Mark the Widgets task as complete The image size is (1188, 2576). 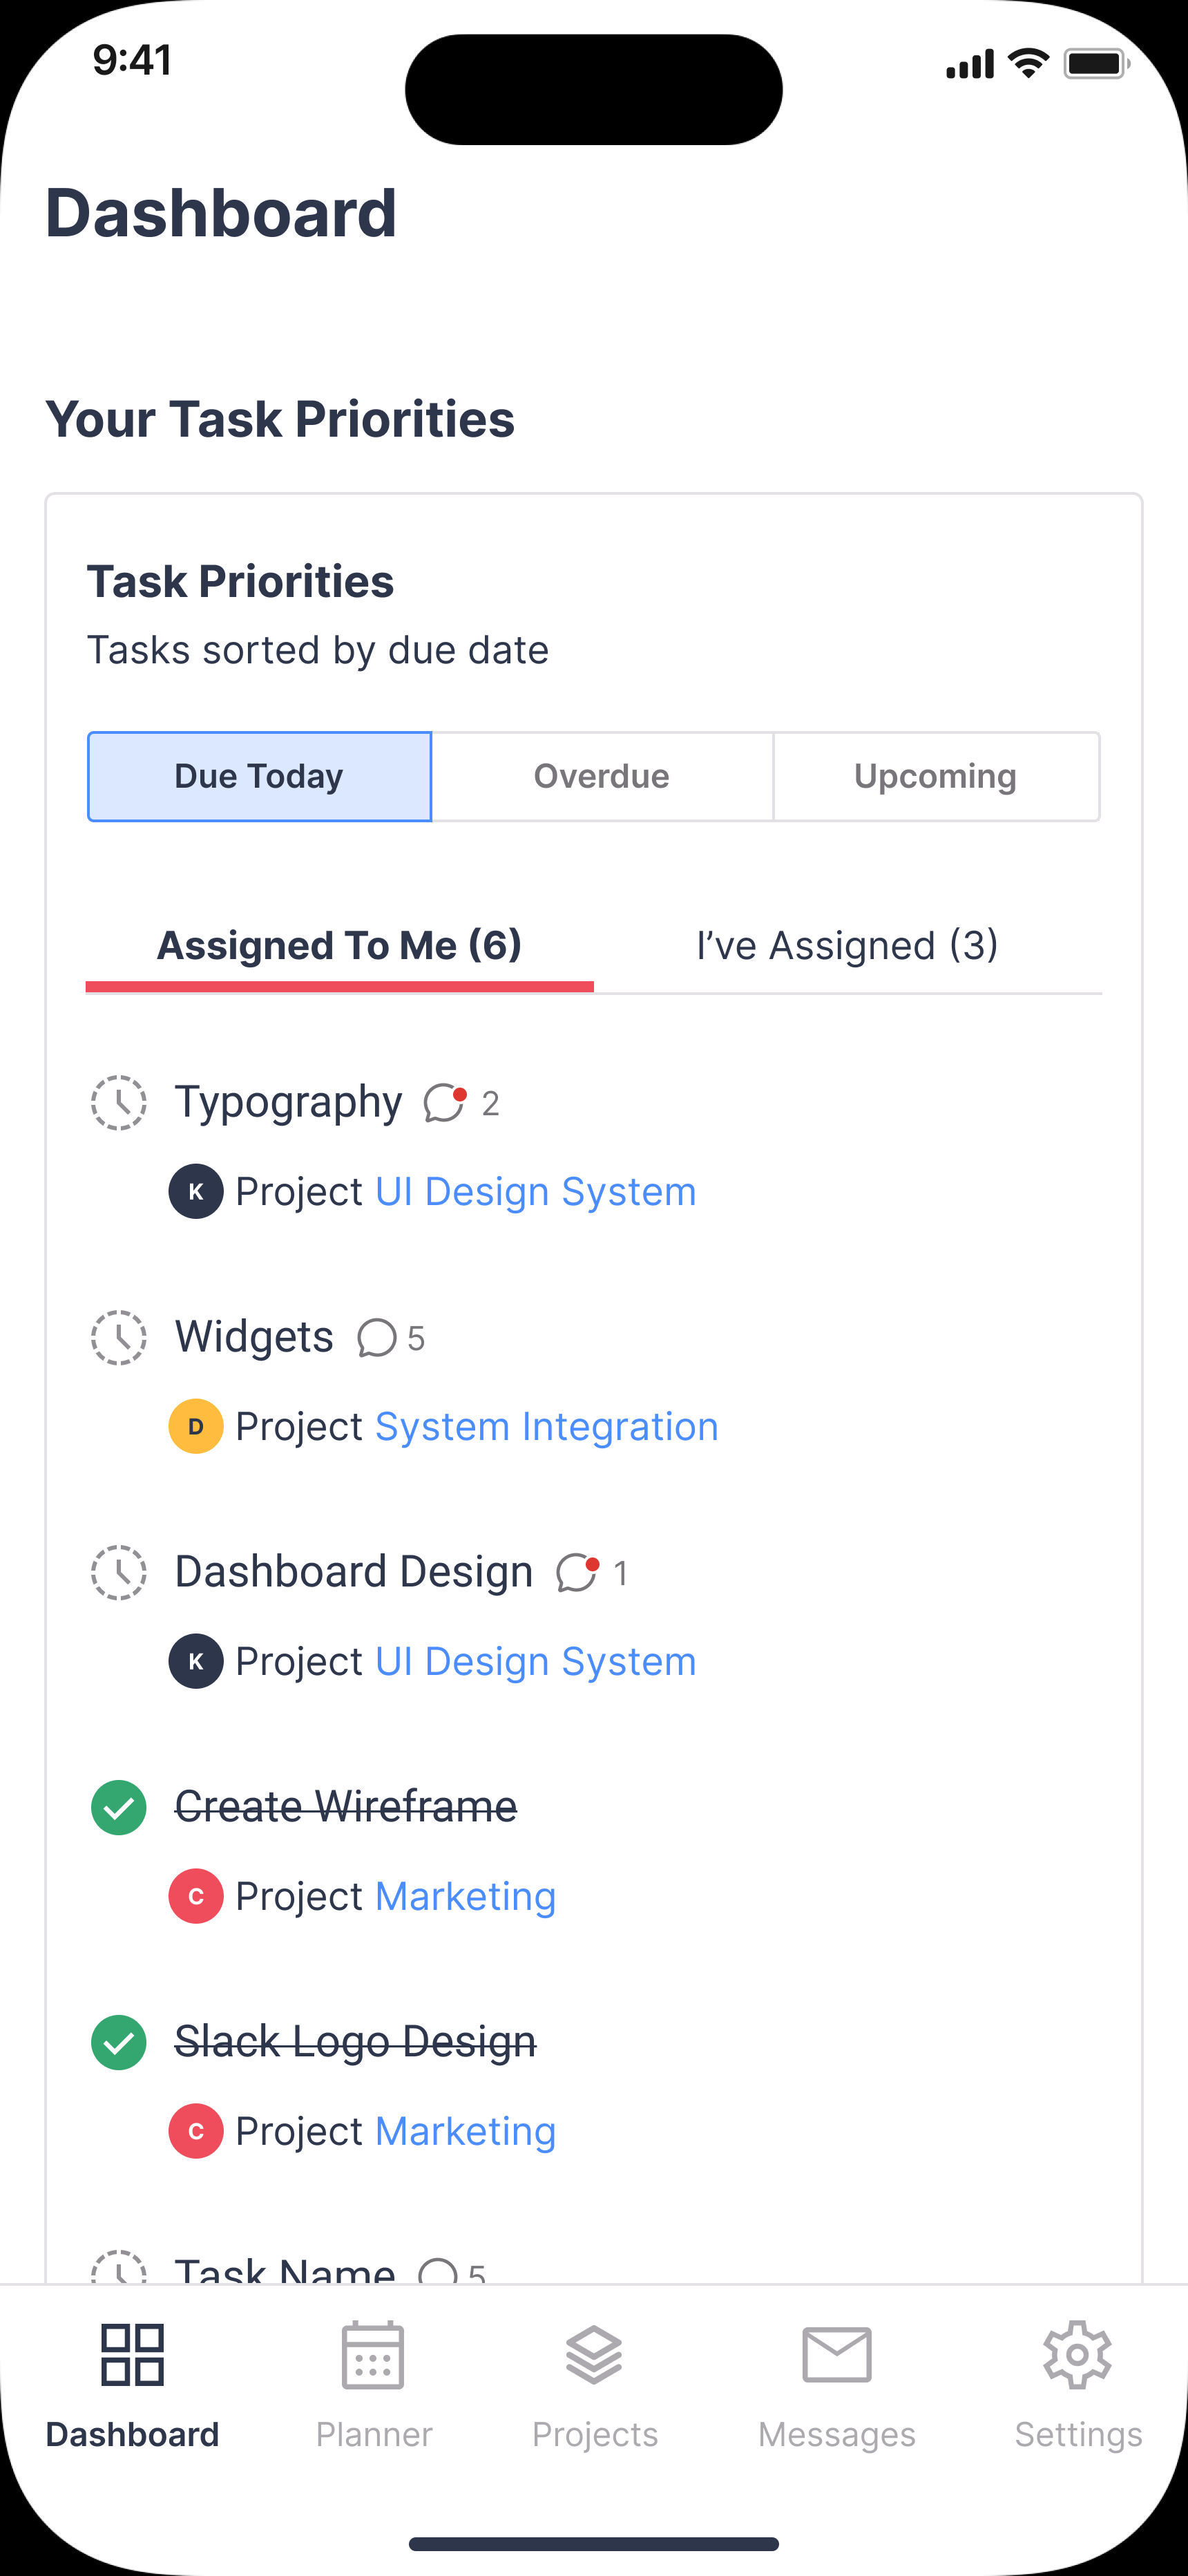coord(119,1338)
